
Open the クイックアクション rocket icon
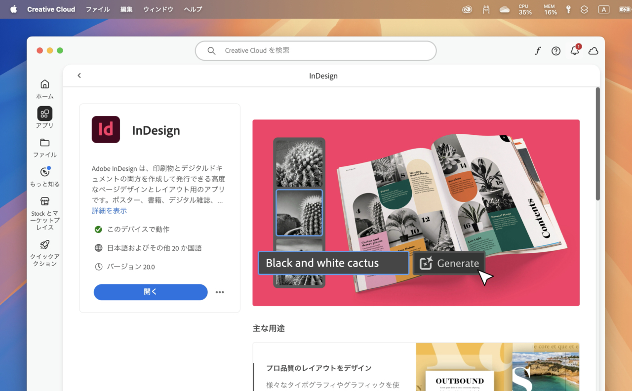click(44, 244)
